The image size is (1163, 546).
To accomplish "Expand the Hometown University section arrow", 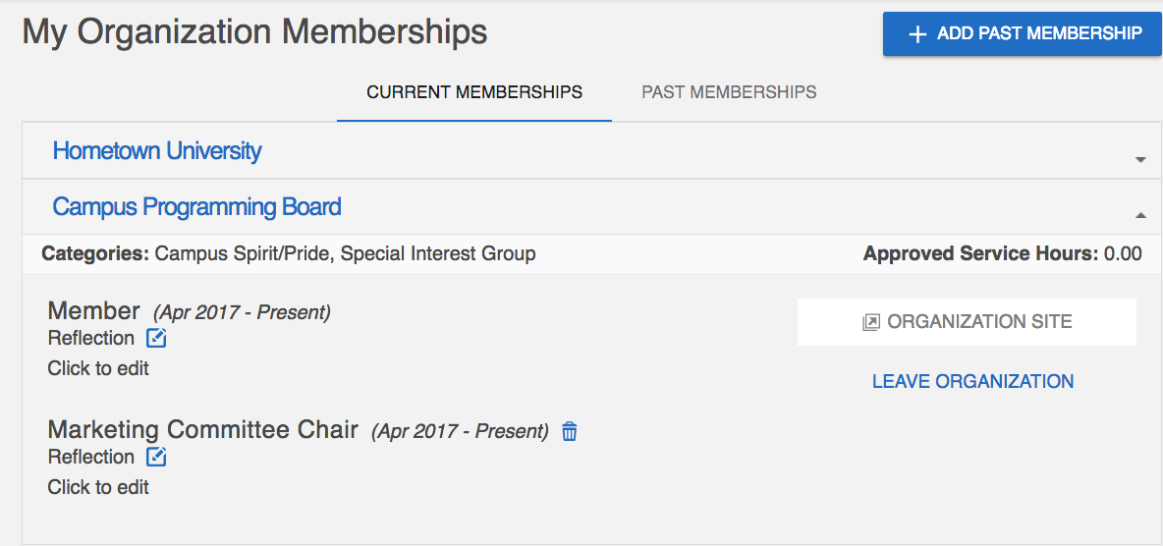I will [x=1140, y=159].
